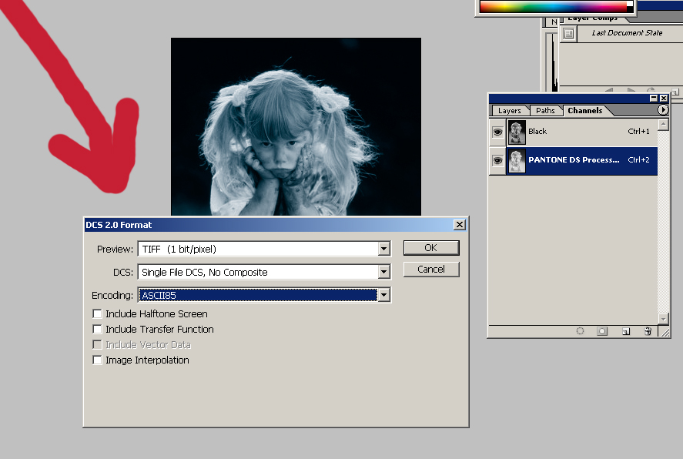Enable Include Halftone Screen checkbox
Screen dimensions: 683x459
point(97,313)
